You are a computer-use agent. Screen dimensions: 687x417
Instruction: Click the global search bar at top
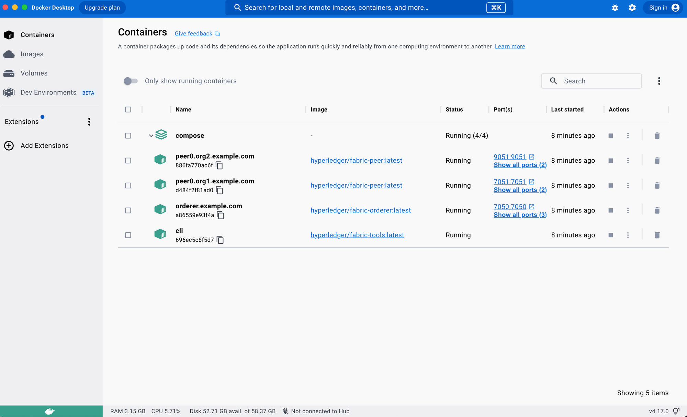pyautogui.click(x=369, y=8)
